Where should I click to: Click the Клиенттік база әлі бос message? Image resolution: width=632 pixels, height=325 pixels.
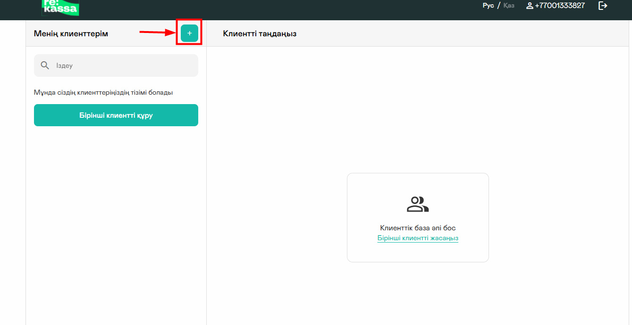point(418,228)
